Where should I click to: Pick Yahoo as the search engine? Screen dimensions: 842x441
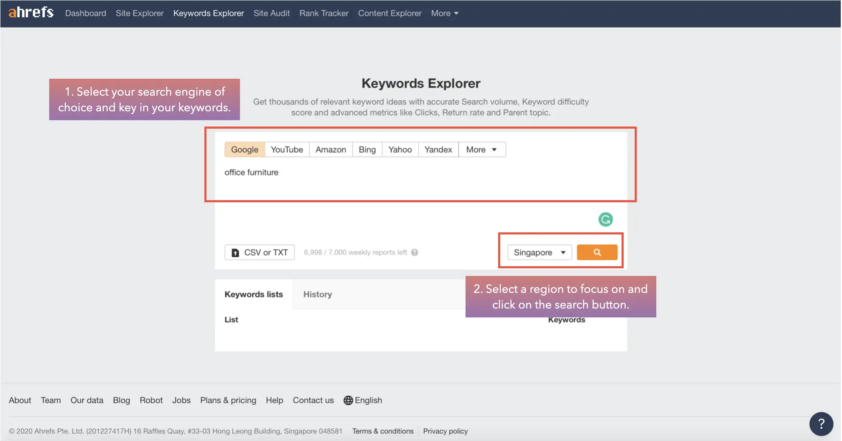(x=400, y=149)
